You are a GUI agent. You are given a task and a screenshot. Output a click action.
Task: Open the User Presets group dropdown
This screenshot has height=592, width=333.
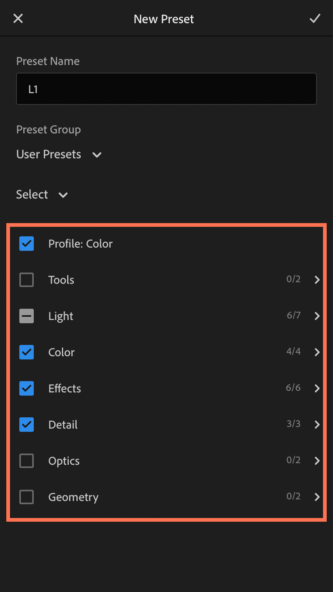point(59,154)
